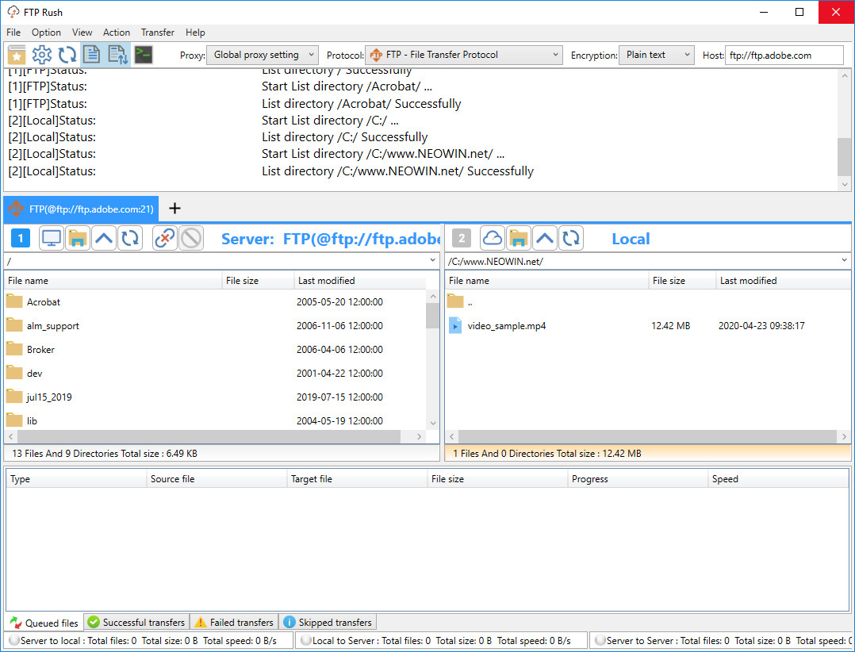Click the abort icon in server pane
The height and width of the screenshot is (652, 855).
(190, 238)
